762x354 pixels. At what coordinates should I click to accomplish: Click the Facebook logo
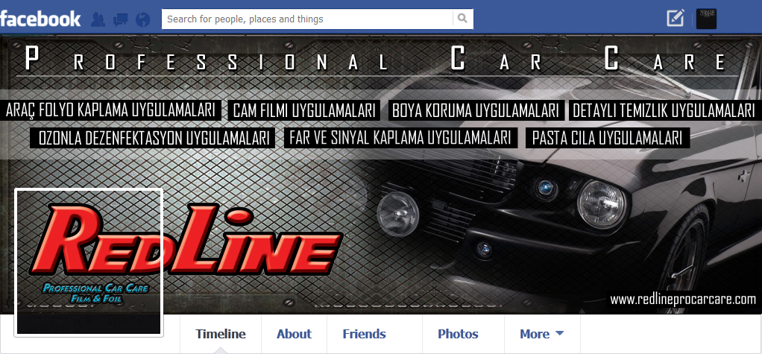40,19
